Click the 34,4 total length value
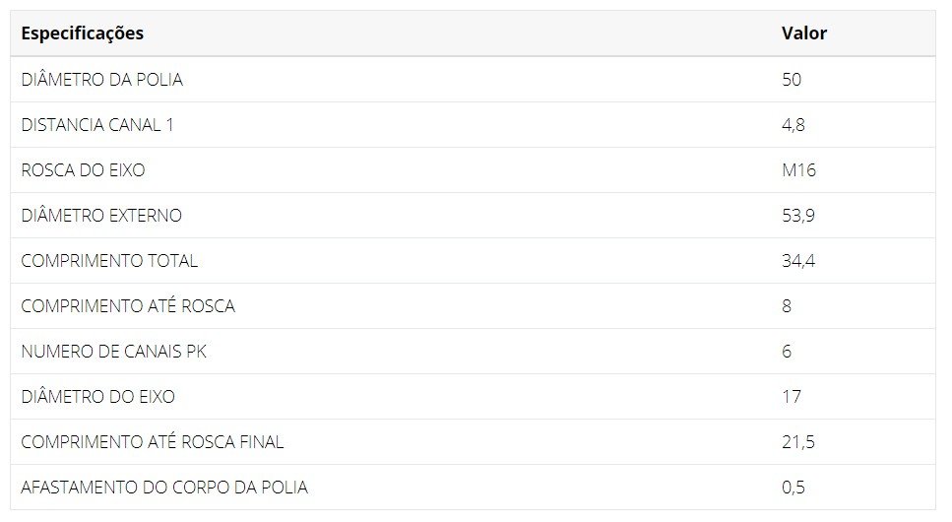 798,261
